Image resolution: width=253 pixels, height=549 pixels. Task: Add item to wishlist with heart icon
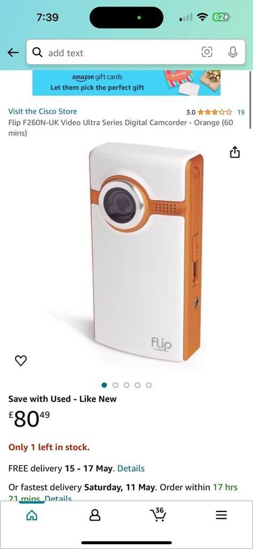[x=21, y=361]
